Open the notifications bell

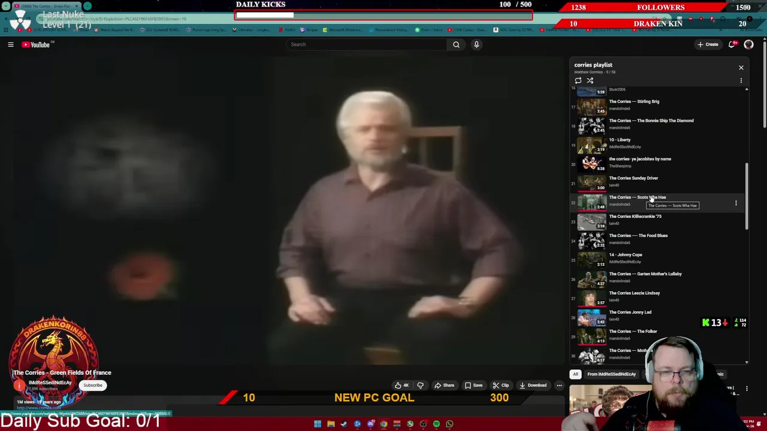click(732, 44)
